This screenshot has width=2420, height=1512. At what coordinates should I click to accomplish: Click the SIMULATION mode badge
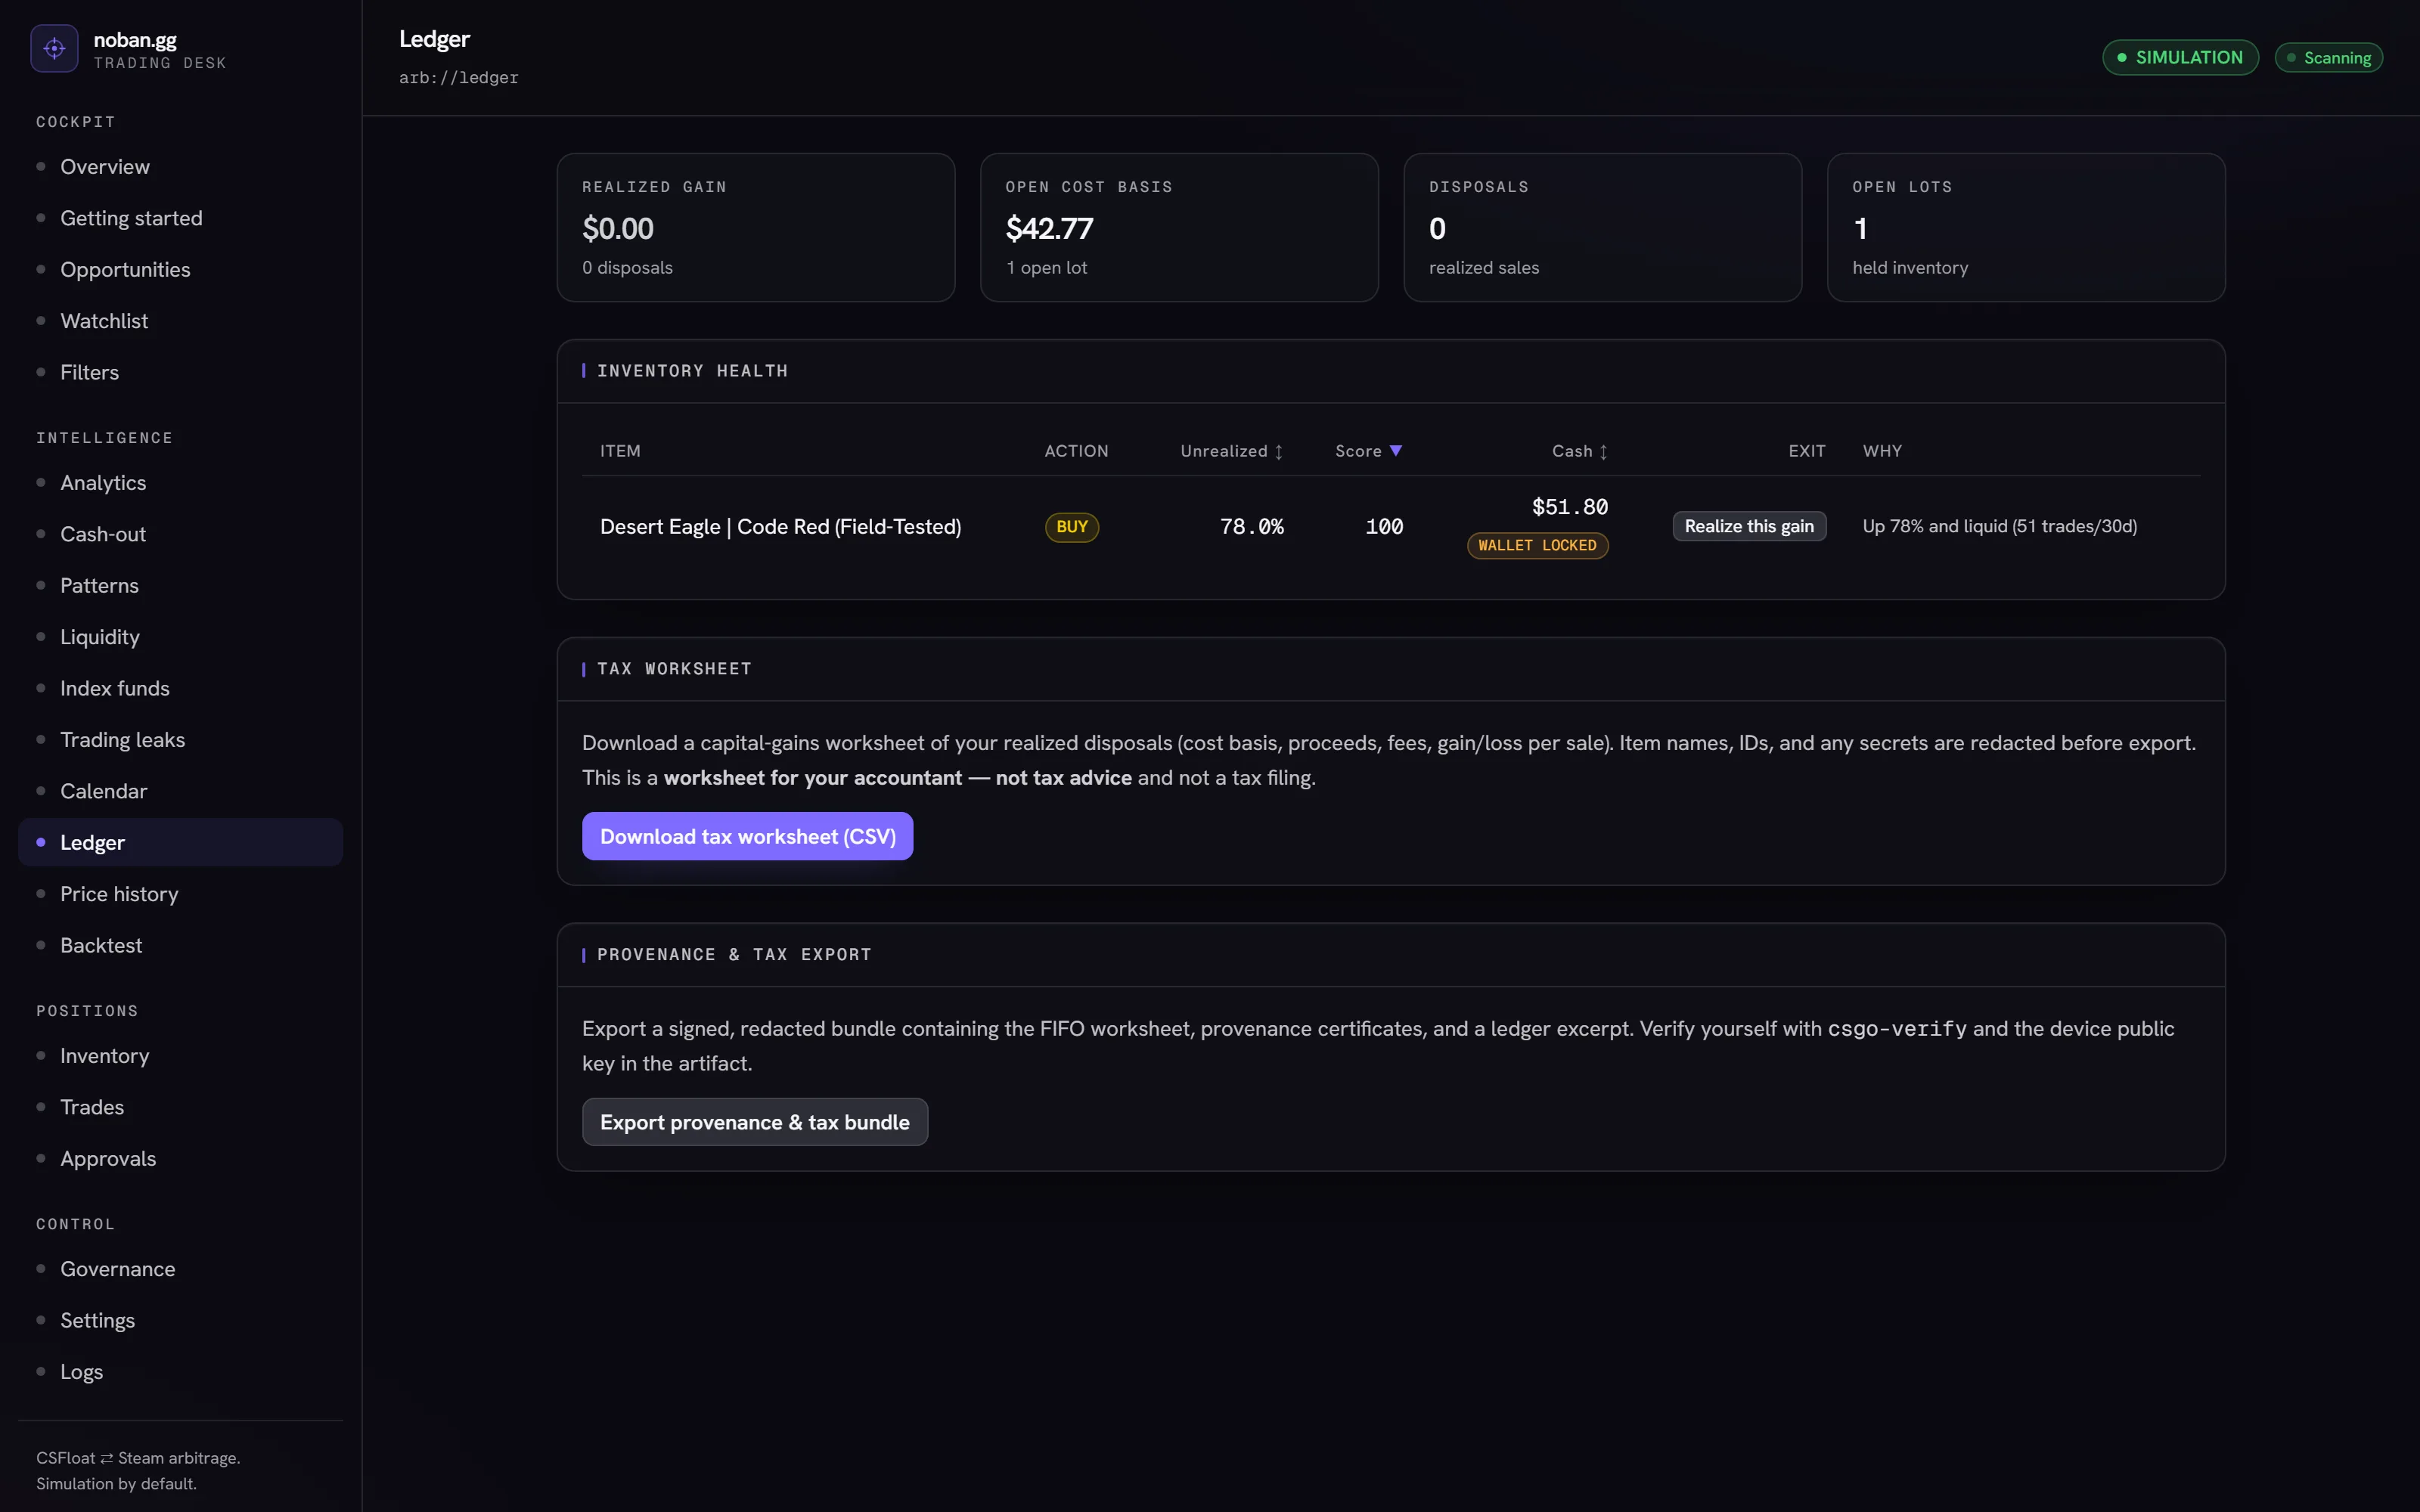2180,57
